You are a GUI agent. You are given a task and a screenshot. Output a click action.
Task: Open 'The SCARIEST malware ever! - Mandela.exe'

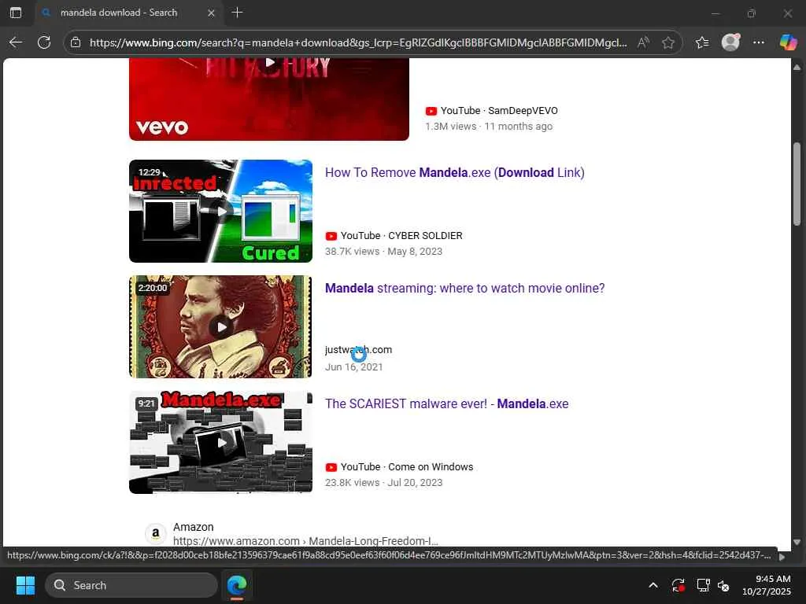pyautogui.click(x=447, y=403)
